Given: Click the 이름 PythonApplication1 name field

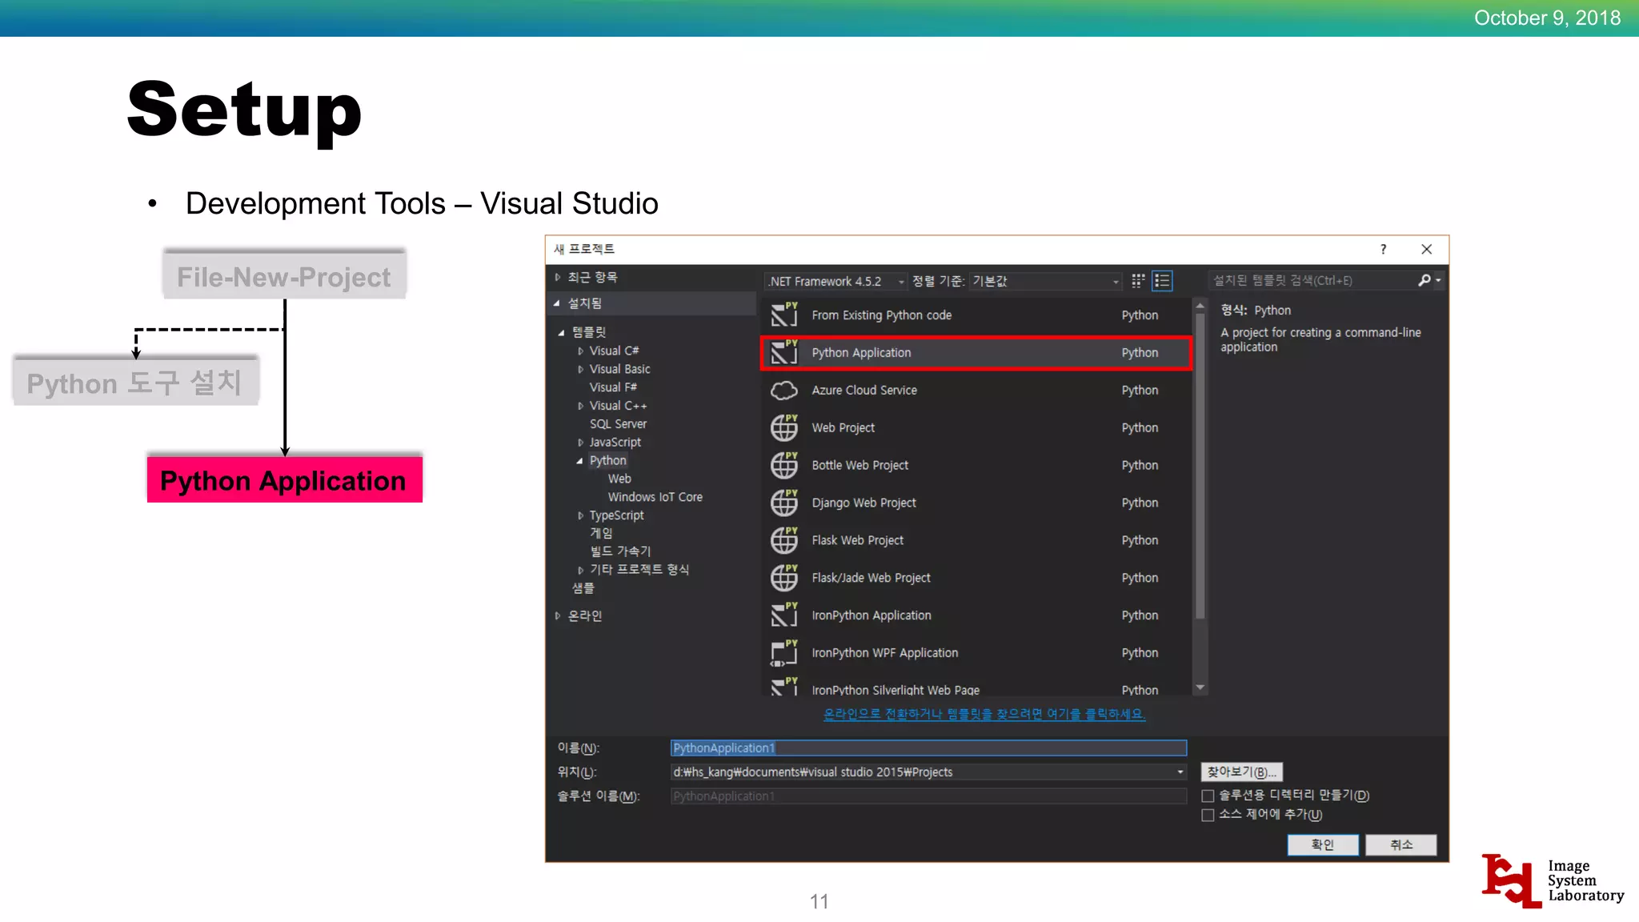Looking at the screenshot, I should click(x=928, y=748).
